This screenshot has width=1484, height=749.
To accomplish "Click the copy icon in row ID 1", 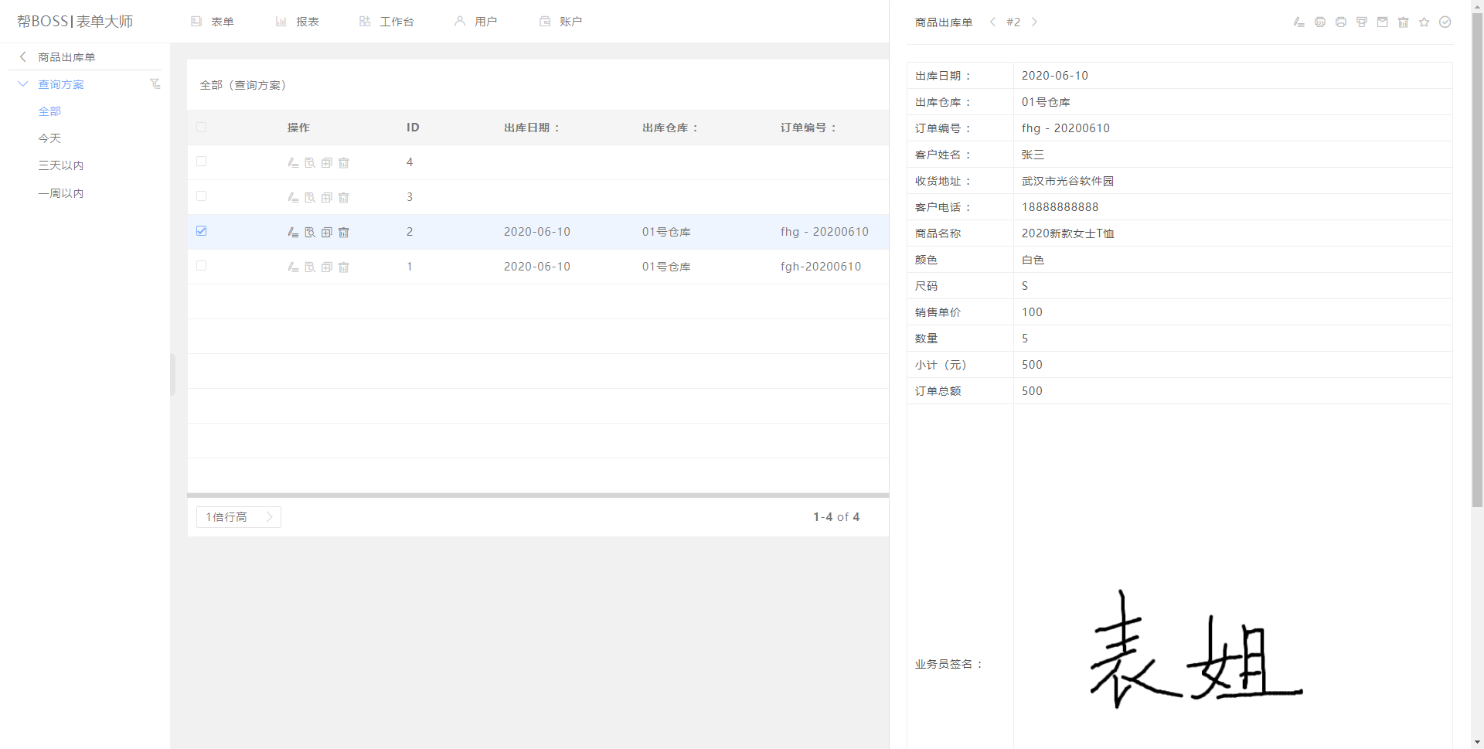I will point(327,267).
